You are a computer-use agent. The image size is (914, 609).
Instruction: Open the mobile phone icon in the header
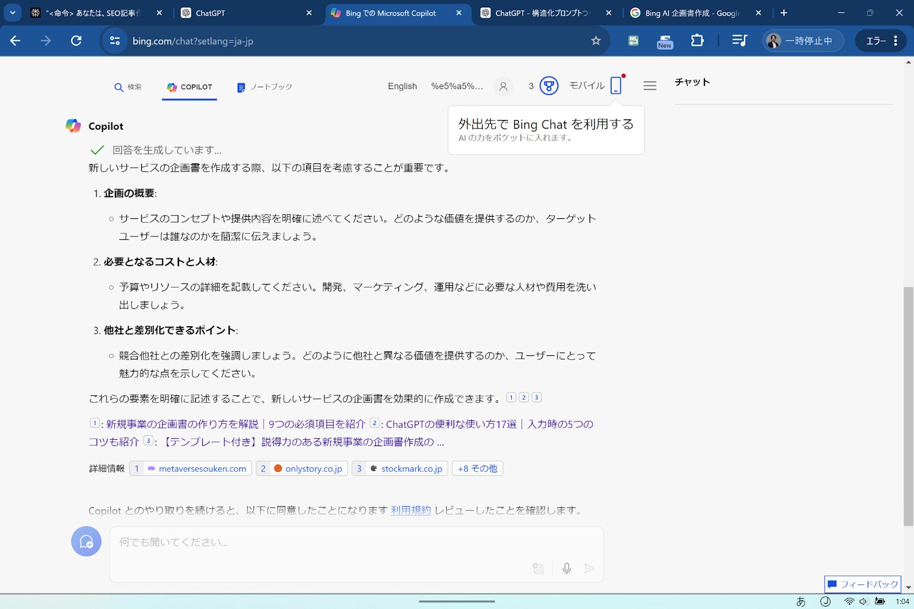[616, 86]
